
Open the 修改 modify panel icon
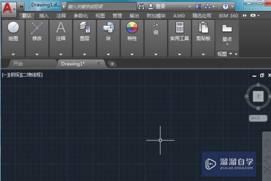[x=37, y=28]
